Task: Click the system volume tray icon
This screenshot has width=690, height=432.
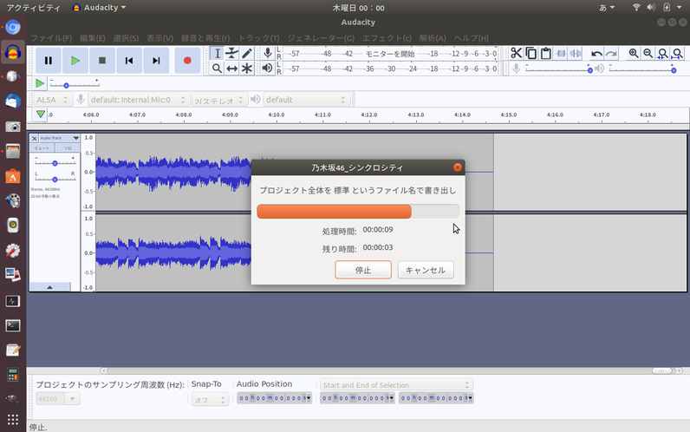Action: coord(651,7)
